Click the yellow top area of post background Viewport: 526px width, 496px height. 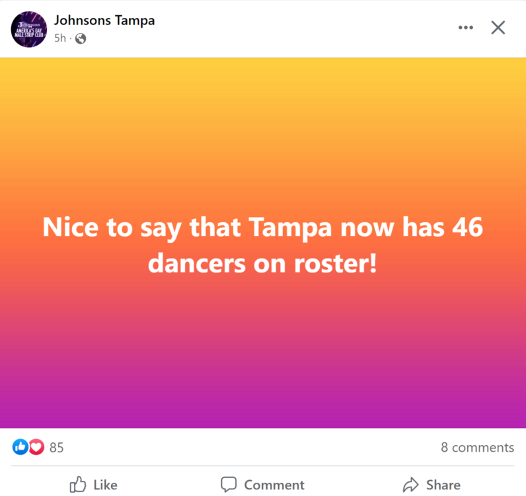(x=263, y=86)
